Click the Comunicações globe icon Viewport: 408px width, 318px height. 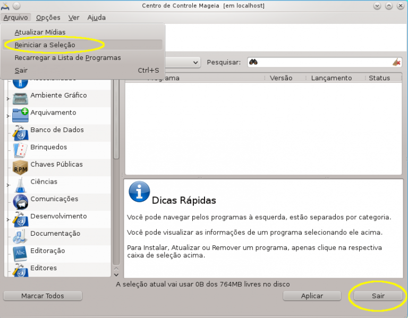tap(20, 202)
